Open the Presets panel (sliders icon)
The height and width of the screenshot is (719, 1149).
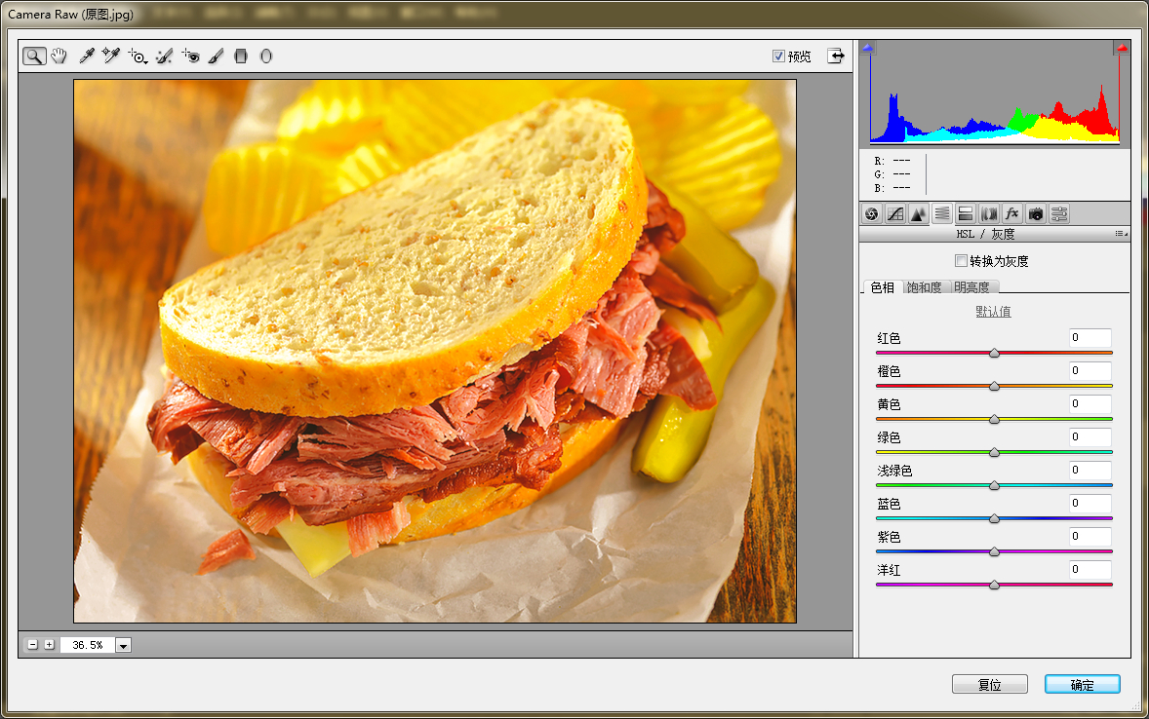click(x=1059, y=213)
